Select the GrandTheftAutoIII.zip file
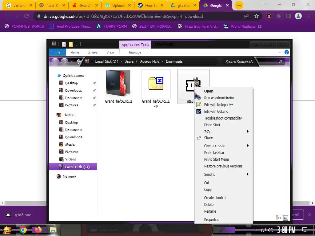315x236 pixels. pos(156,88)
